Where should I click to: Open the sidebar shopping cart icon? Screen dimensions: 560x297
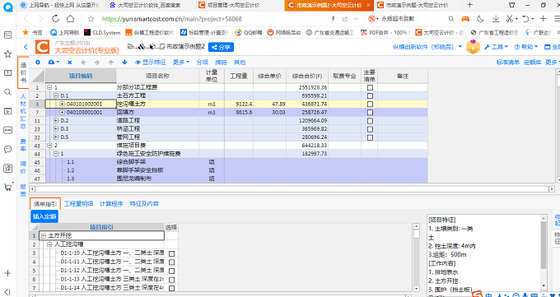click(x=7, y=187)
